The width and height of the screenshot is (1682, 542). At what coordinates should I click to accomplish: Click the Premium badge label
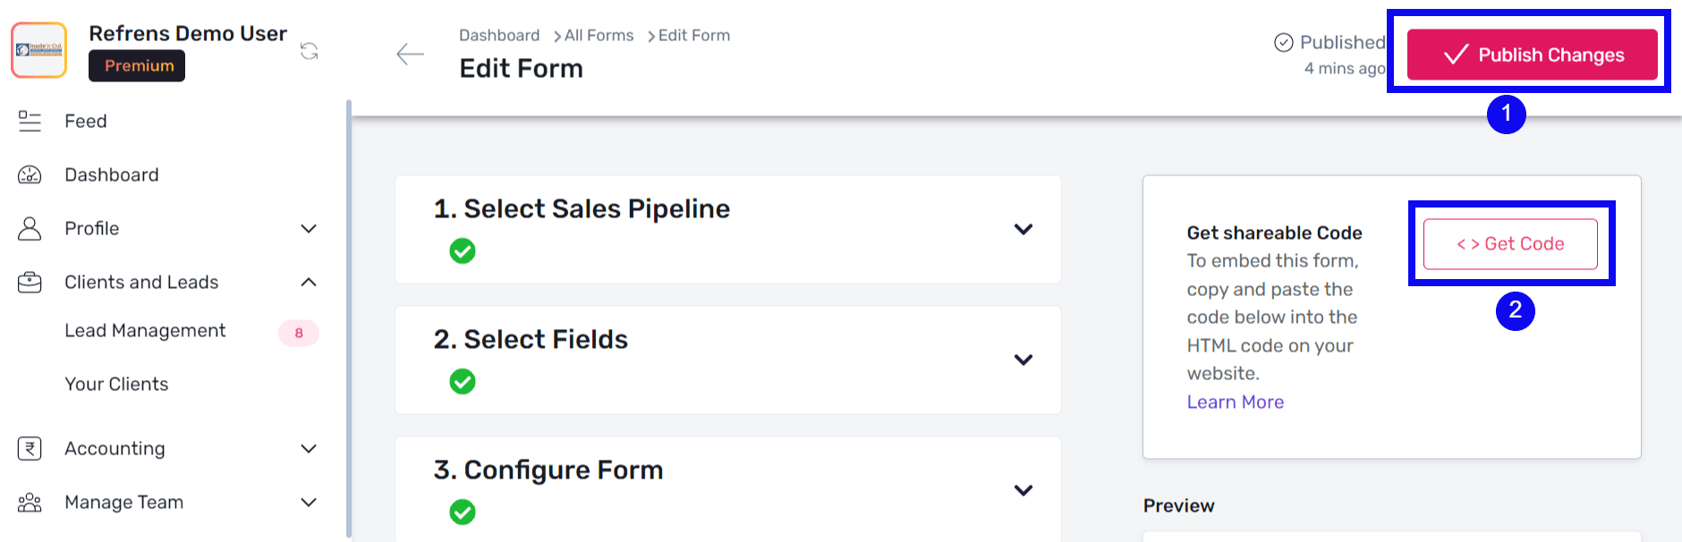coord(136,65)
